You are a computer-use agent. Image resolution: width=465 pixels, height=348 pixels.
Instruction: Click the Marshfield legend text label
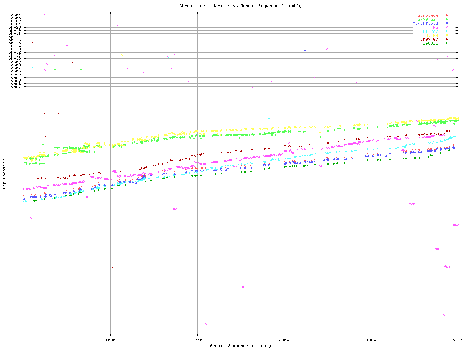425,24
